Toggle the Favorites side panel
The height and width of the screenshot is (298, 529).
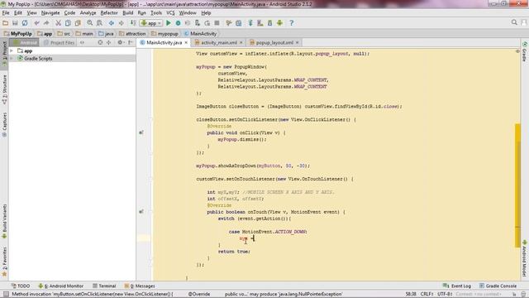tap(4, 262)
